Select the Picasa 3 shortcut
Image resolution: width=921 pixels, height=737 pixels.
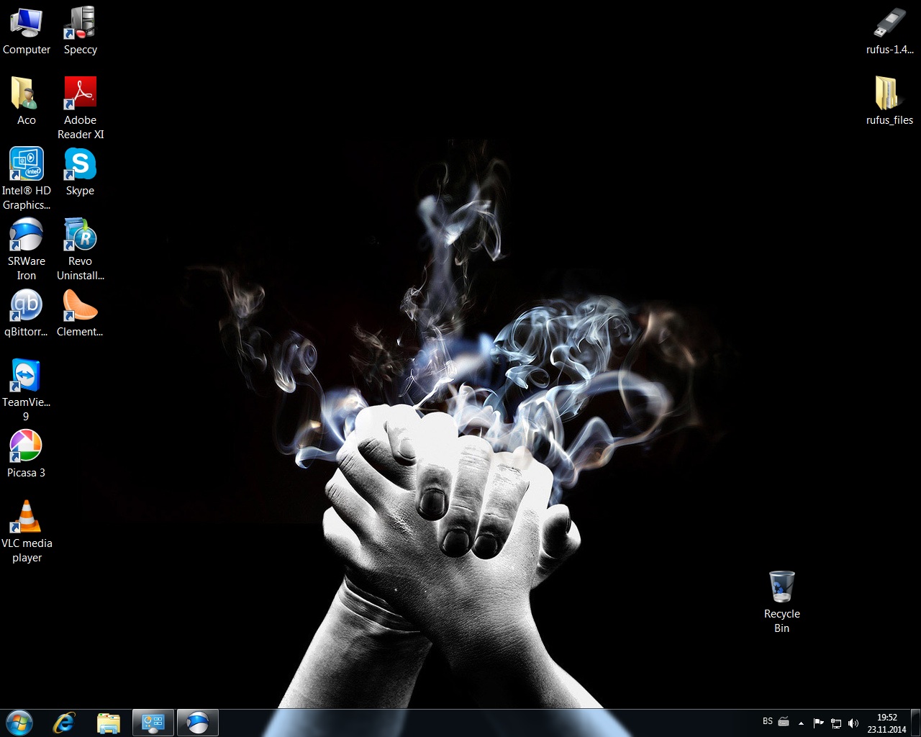point(27,454)
